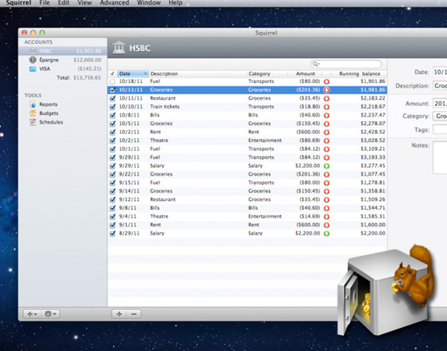The width and height of the screenshot is (447, 351).
Task: Click the red arrow on 9/1/11 Rent row
Action: [326, 225]
